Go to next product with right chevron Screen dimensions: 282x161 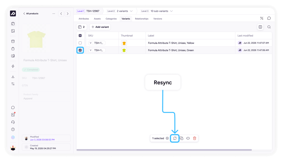click(68, 13)
